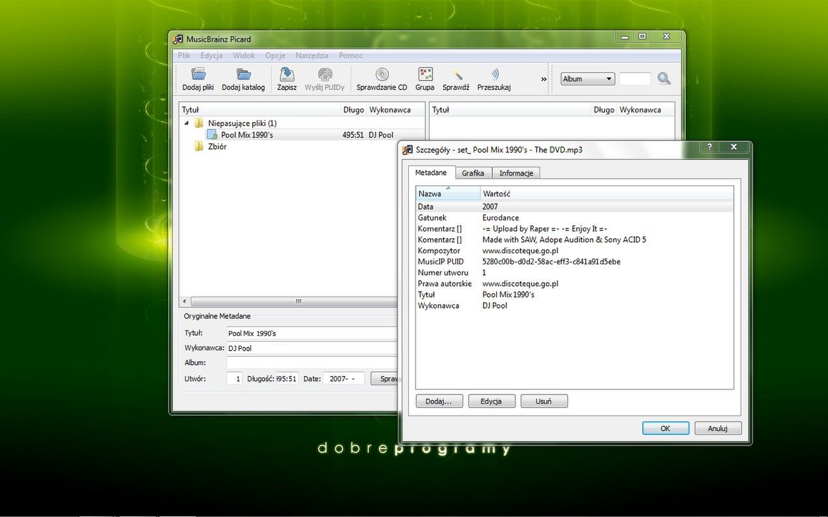
Task: Select the Data 2007 metadata row
Action: coord(574,207)
